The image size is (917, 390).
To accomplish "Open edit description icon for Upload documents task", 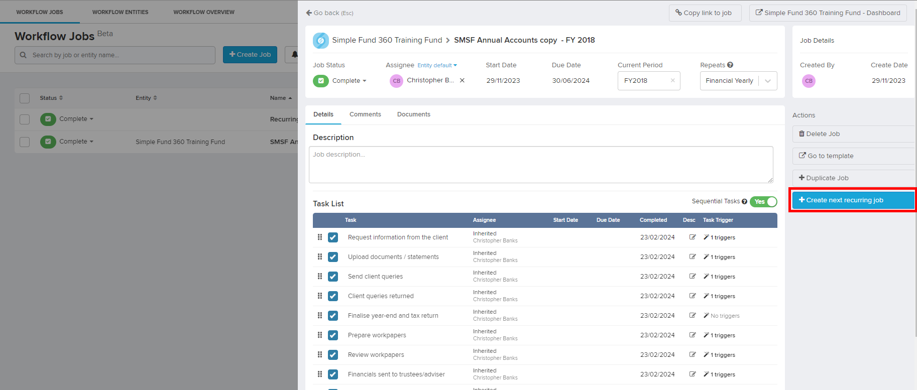I will [693, 256].
